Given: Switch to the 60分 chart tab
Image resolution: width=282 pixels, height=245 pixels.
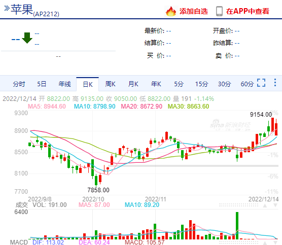Looking at the screenshot, I should pyautogui.click(x=247, y=84).
